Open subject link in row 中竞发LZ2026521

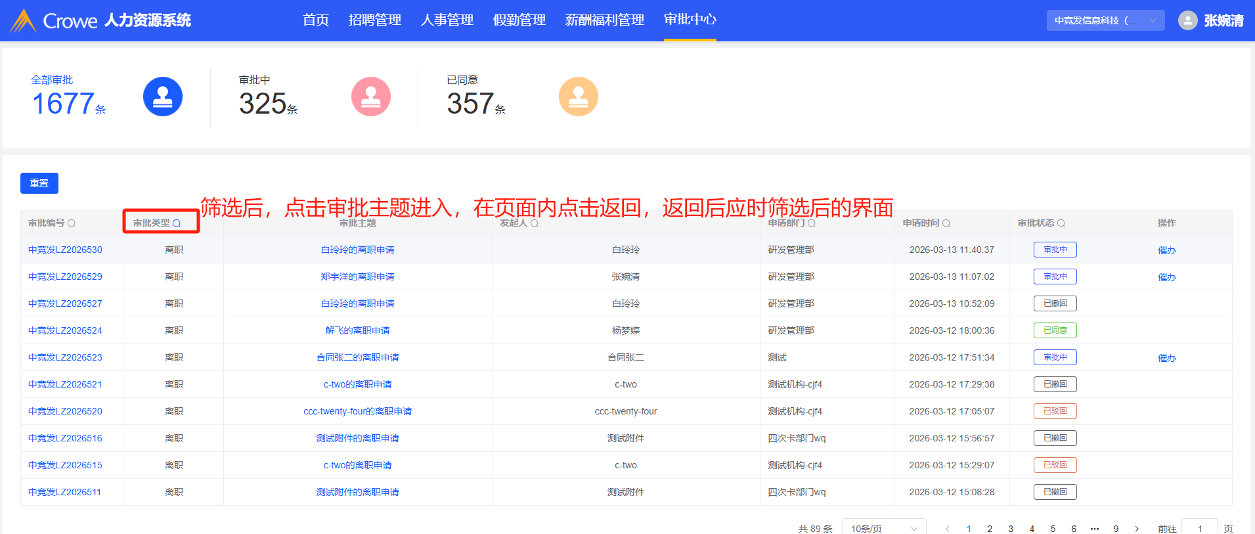[x=358, y=384]
